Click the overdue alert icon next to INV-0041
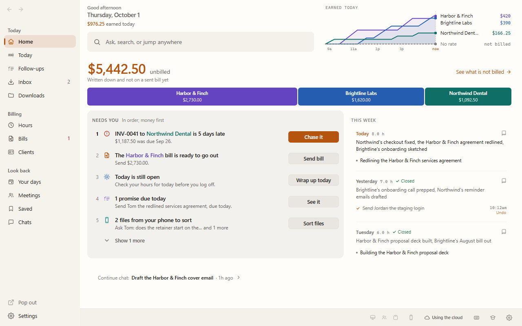The image size is (522, 326). coord(107,134)
